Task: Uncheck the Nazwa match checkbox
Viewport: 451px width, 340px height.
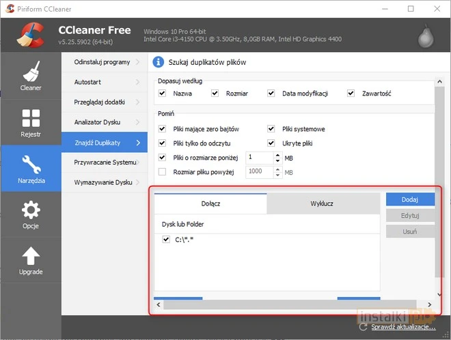Action: 162,94
